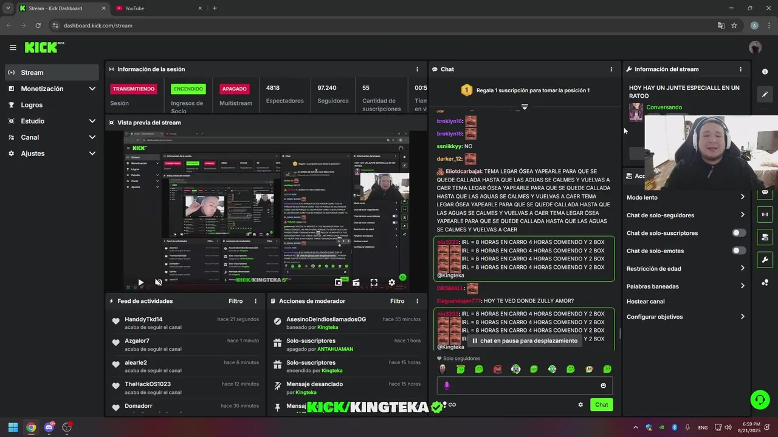Click the purple microphone icon in the chat input

(447, 385)
